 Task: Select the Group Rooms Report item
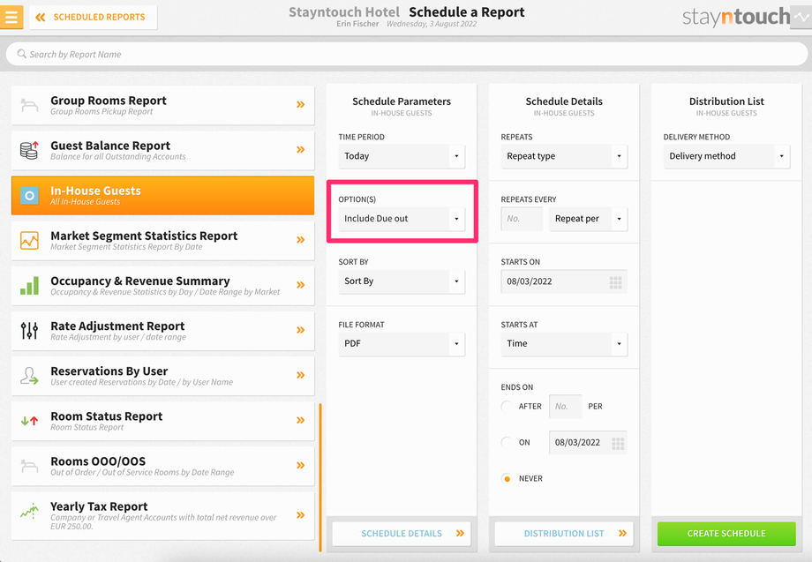coord(162,105)
